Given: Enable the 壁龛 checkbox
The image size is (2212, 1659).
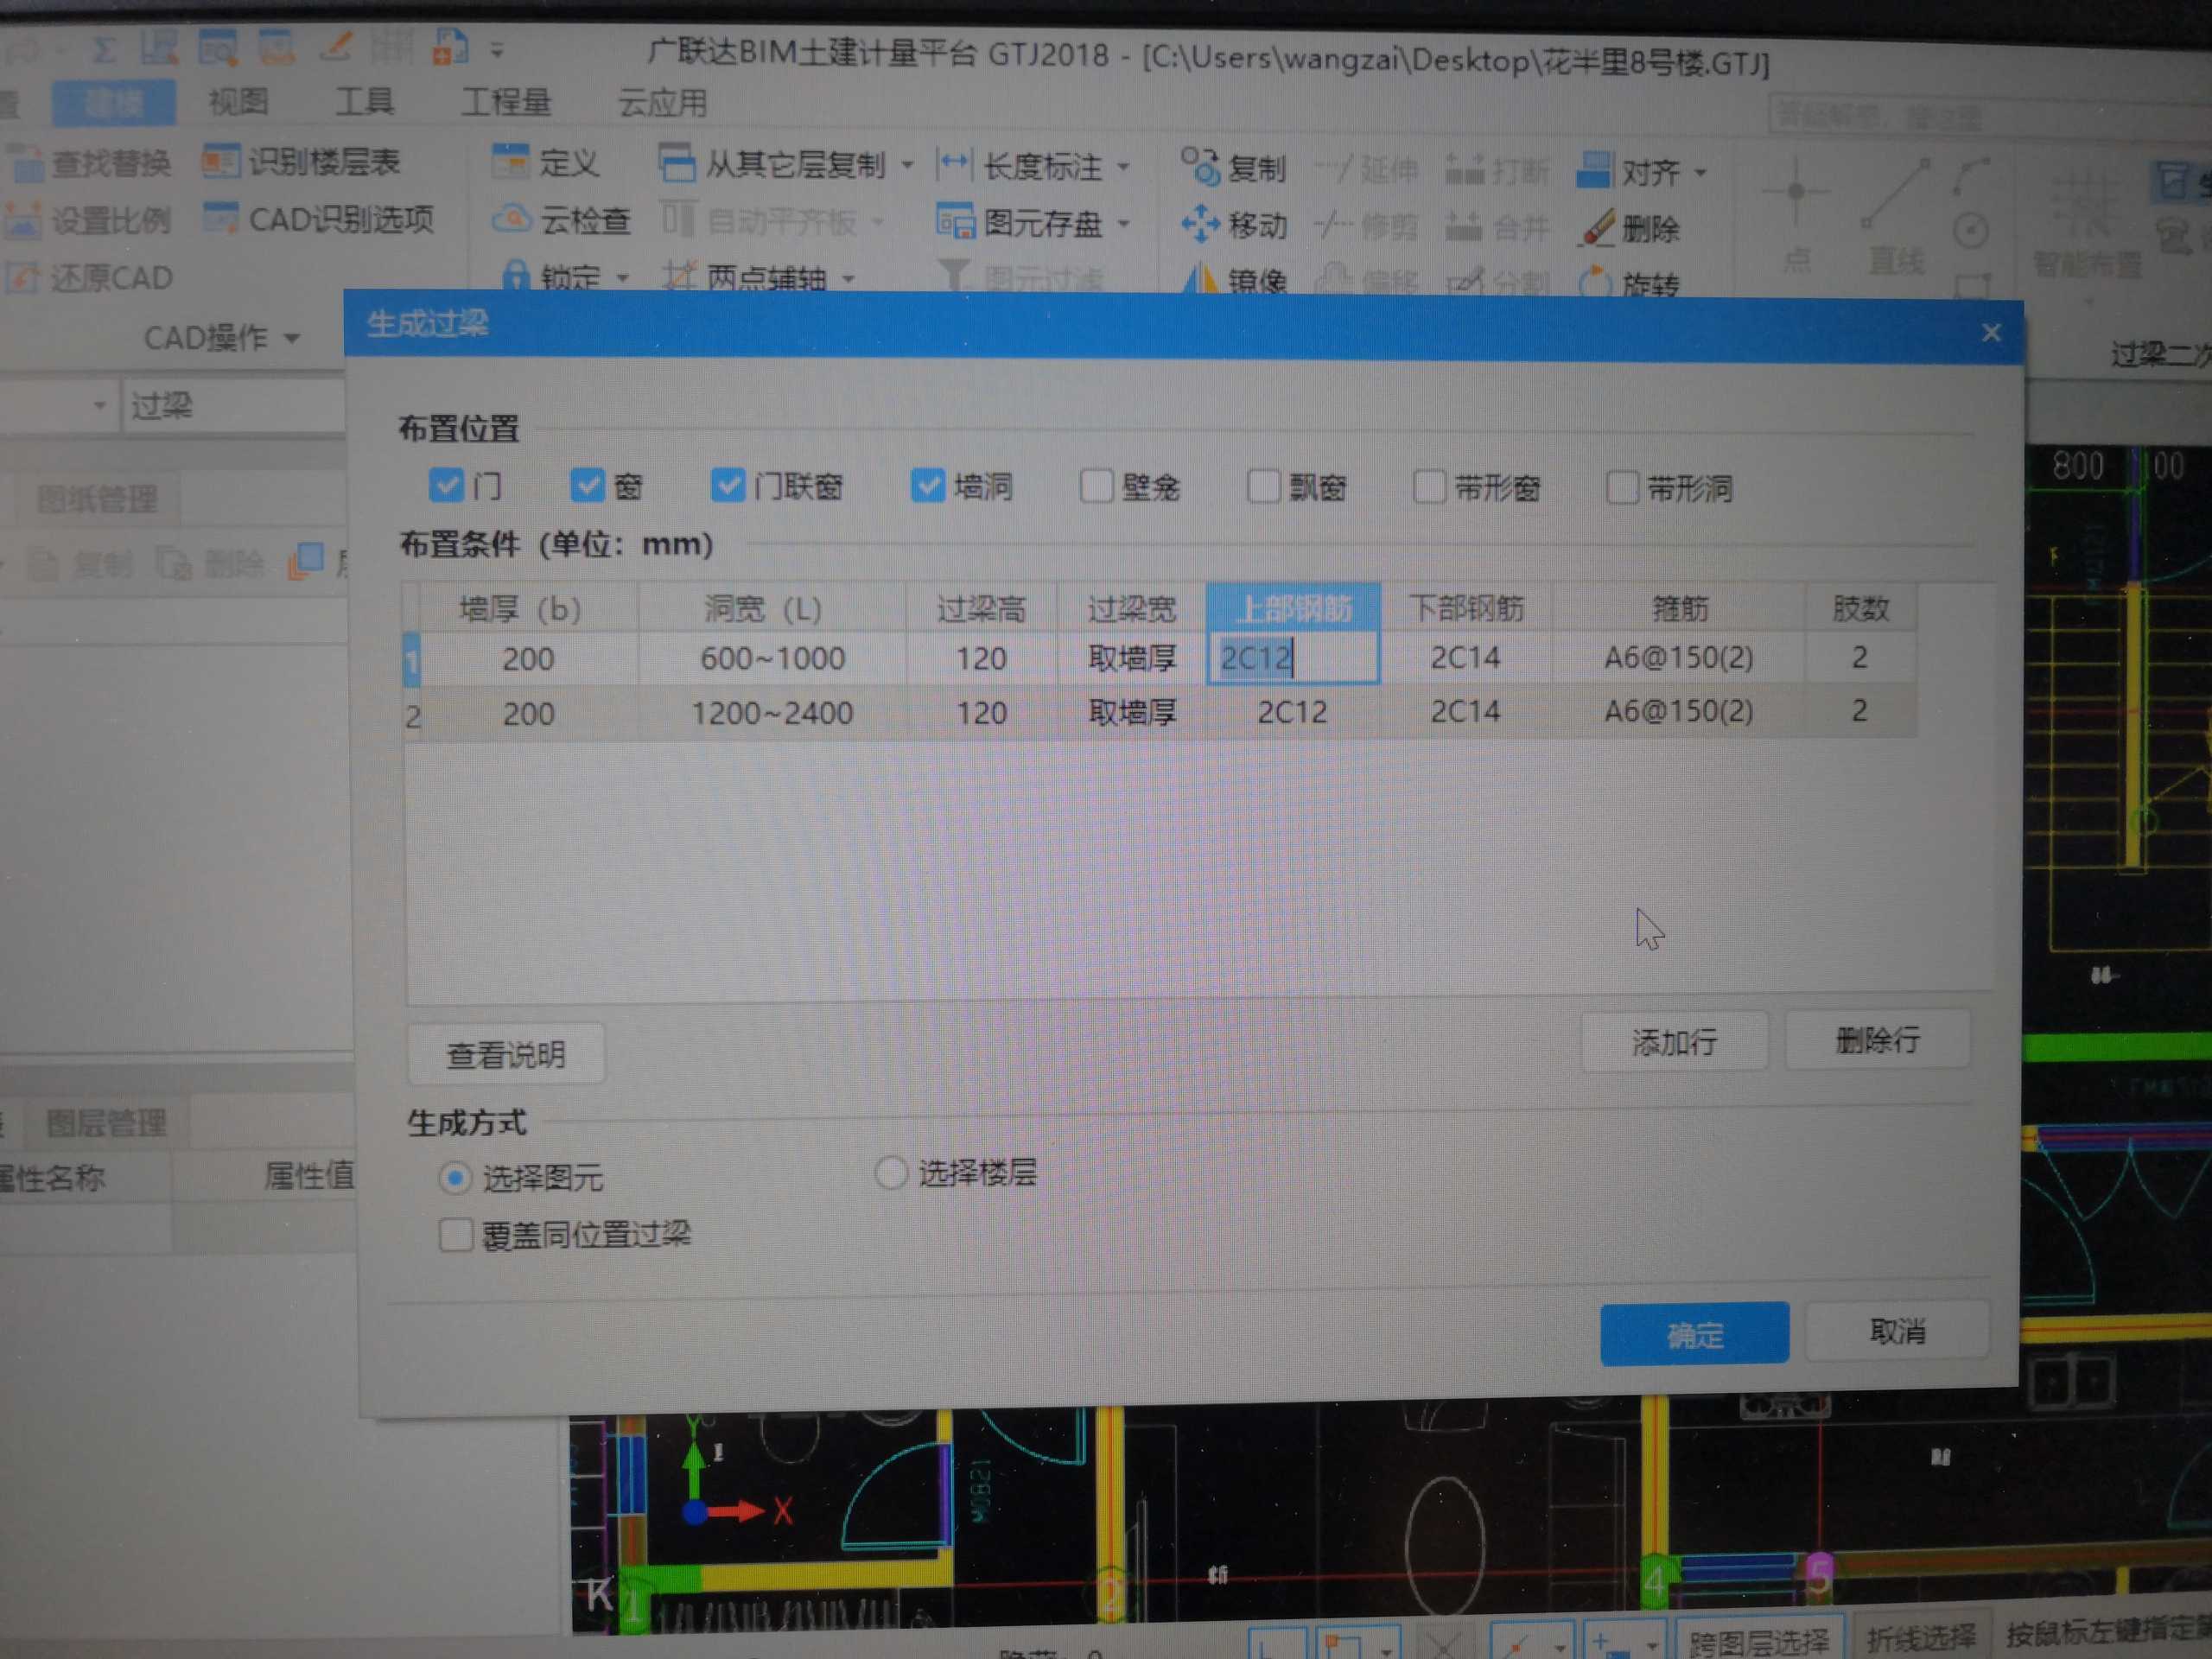Looking at the screenshot, I should pos(1097,486).
